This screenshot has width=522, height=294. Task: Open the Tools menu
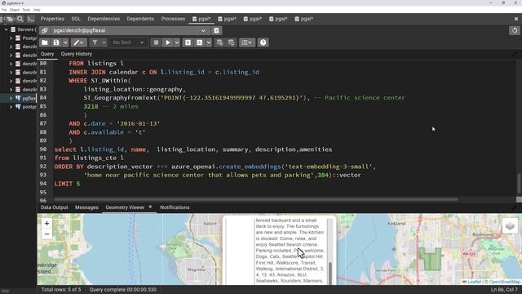point(26,10)
